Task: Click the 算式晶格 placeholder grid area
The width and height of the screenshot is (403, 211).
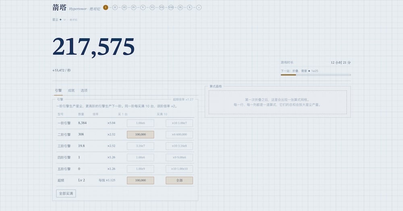Action: [278, 102]
